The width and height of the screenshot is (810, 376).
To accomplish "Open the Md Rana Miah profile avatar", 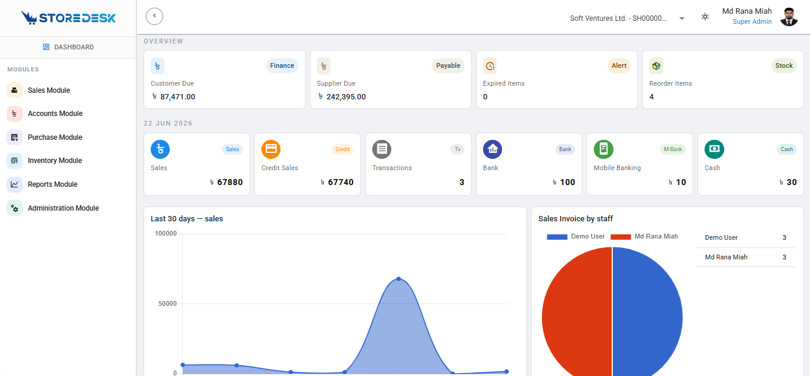I will (789, 17).
